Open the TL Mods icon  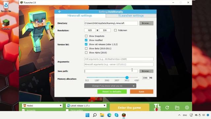tap(157, 107)
